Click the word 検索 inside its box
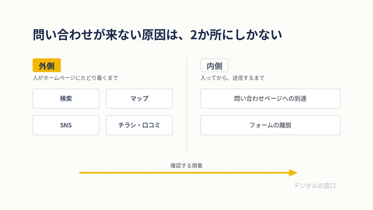Viewport: 373px width, 210px height. [66, 98]
